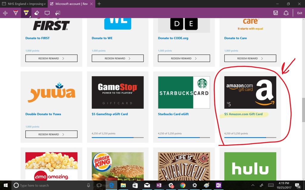Open Microsoft Edge from the taskbar
Screen dimensions: 305x190
pos(111,185)
